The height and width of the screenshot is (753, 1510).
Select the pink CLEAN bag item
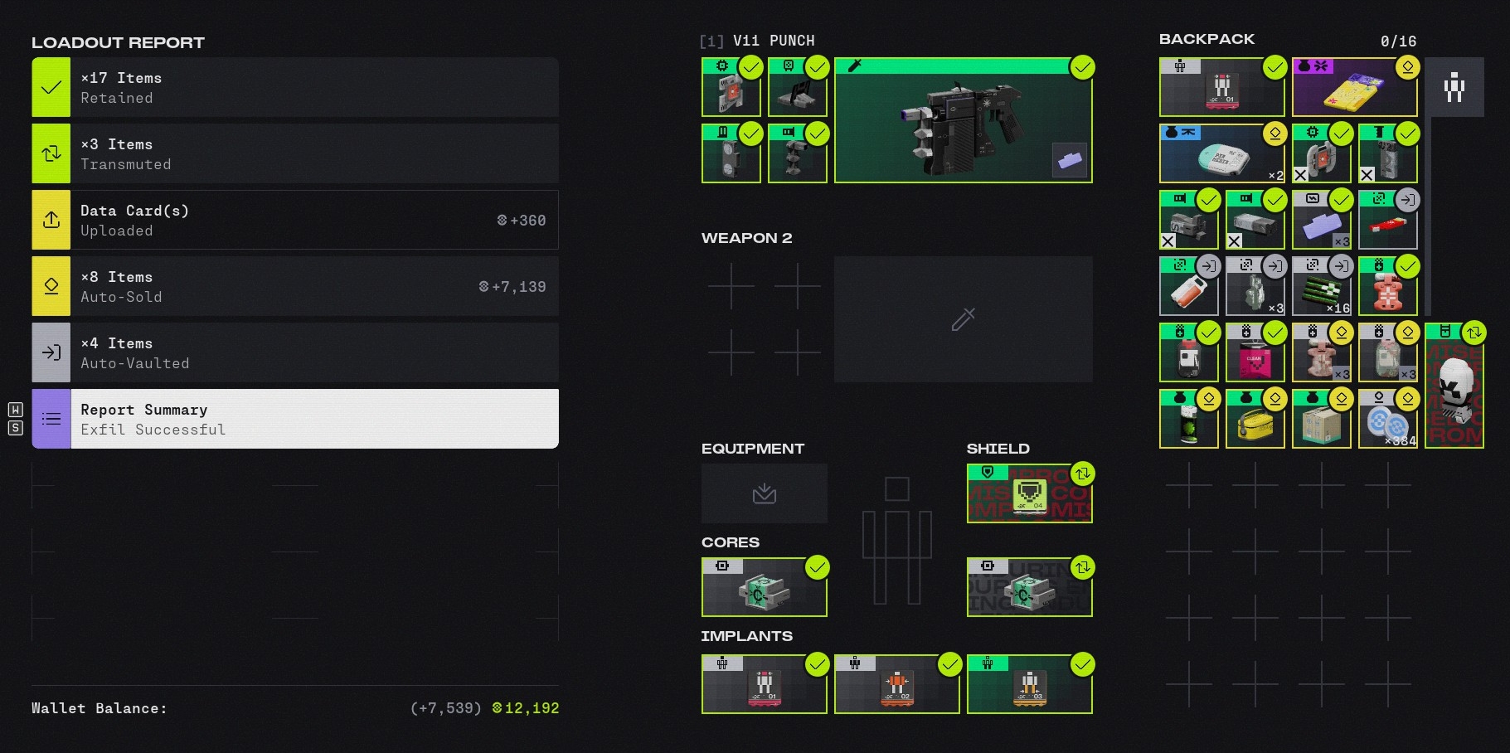(x=1255, y=352)
